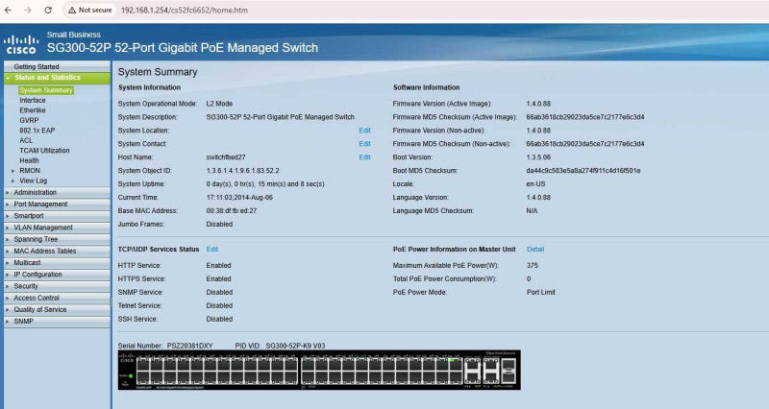Open the 802.1x EAP page
The image size is (769, 409).
(x=37, y=131)
